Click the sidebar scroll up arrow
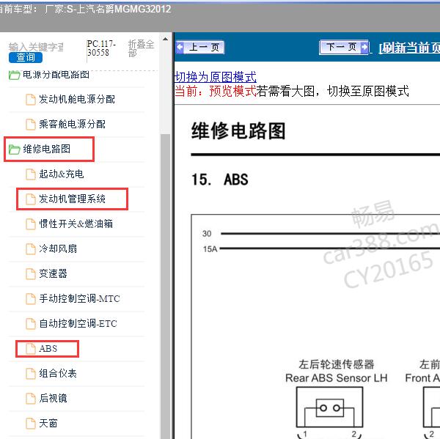 pos(165,39)
